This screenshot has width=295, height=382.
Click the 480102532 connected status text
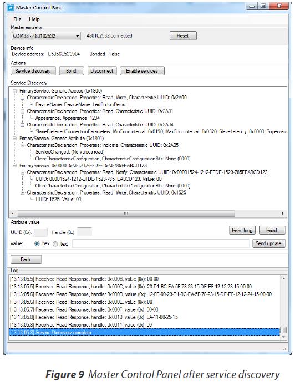click(109, 36)
